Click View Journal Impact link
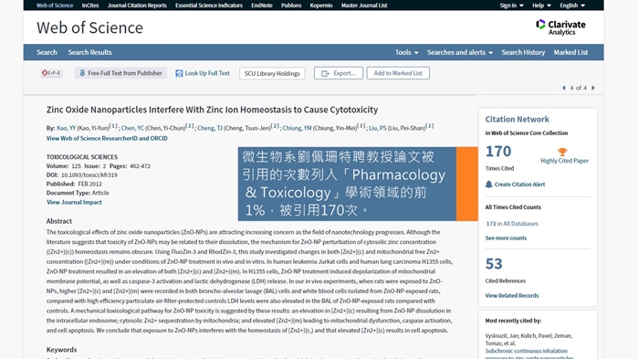Image resolution: width=638 pixels, height=359 pixels. (x=74, y=202)
